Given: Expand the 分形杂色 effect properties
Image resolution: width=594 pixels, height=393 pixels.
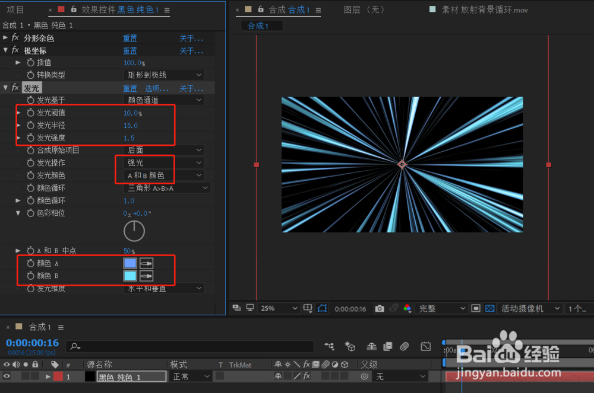Looking at the screenshot, I should [x=5, y=37].
